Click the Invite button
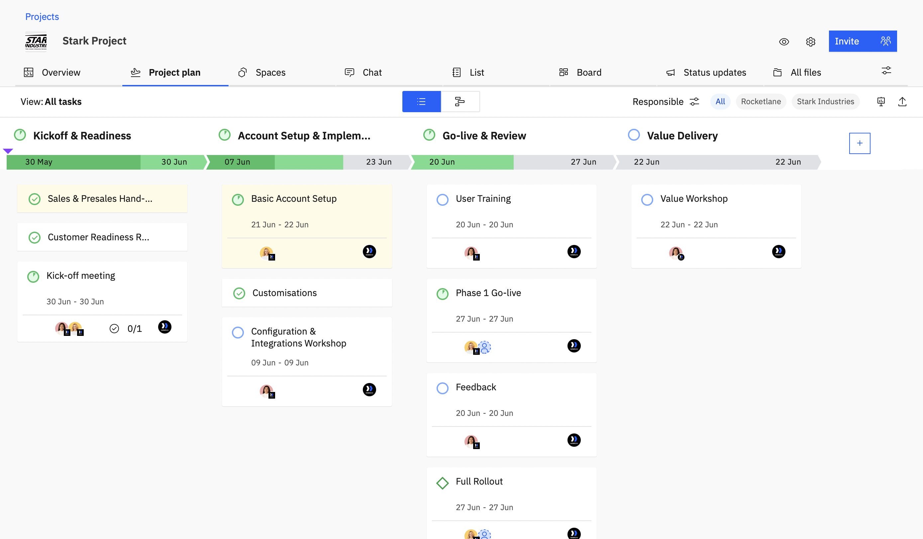The width and height of the screenshot is (923, 539). [x=863, y=41]
